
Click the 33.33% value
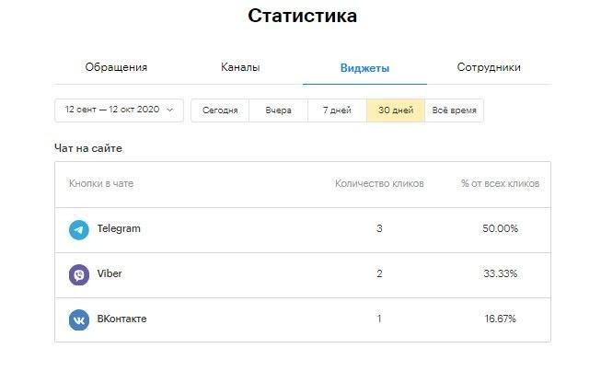click(x=500, y=273)
